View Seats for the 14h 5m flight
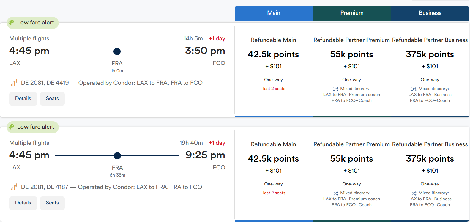This screenshot has height=222, width=470. click(52, 98)
